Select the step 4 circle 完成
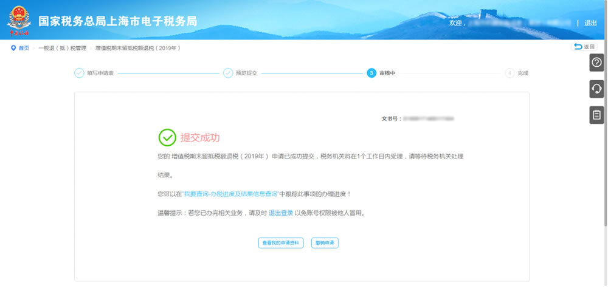 pyautogui.click(x=510, y=73)
